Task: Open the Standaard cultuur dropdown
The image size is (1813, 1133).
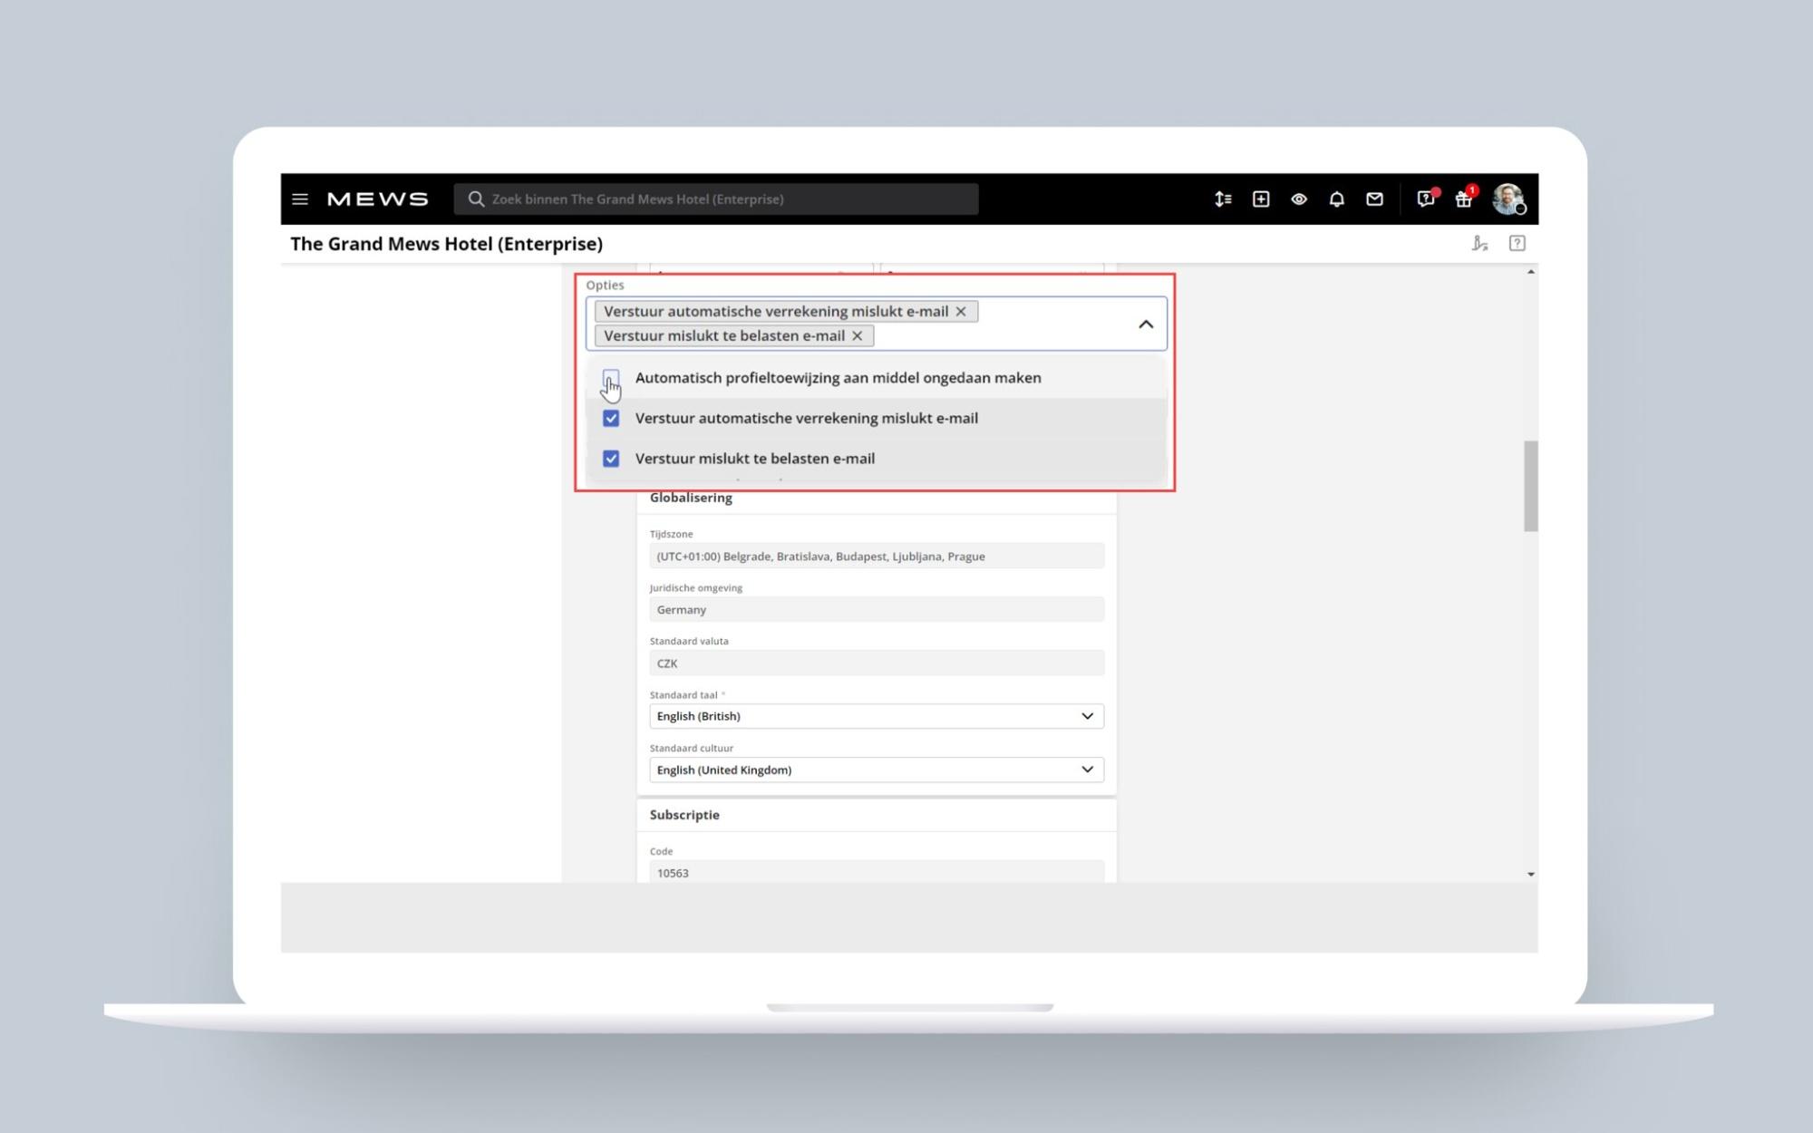Action: [876, 770]
